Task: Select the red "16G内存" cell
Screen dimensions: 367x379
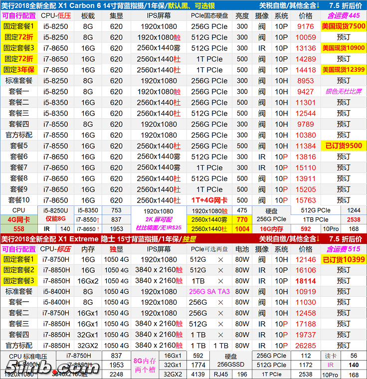Action: click(x=271, y=229)
